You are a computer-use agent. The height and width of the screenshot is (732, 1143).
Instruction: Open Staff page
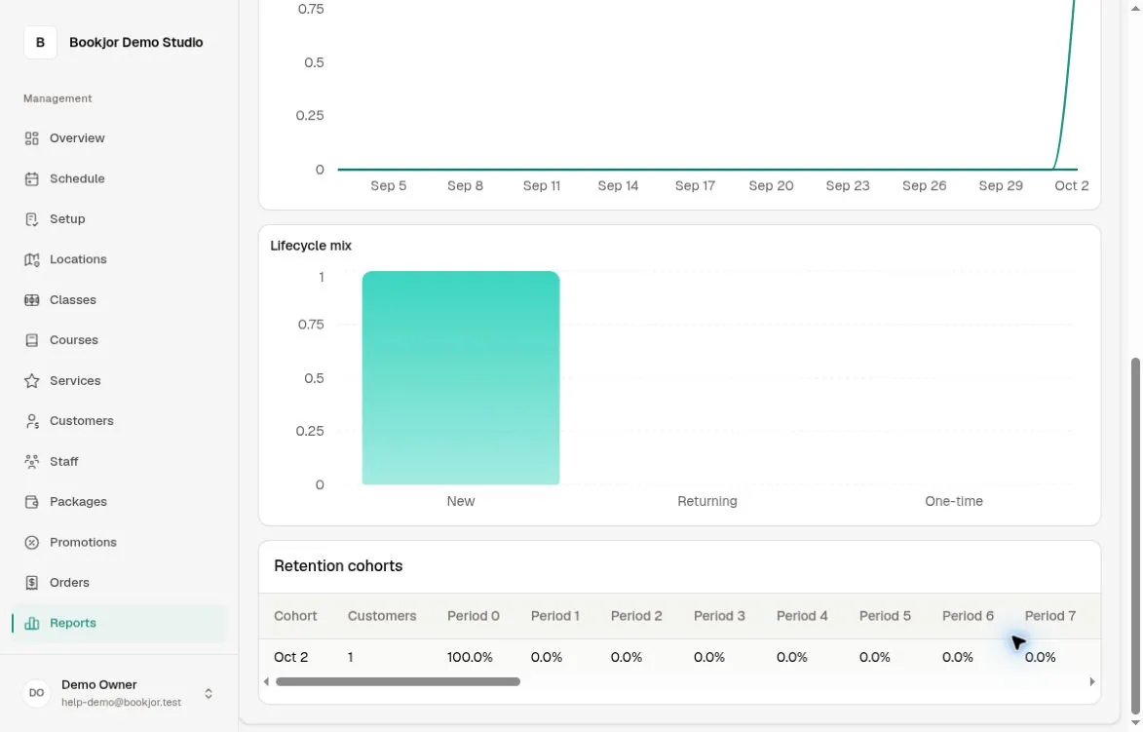118,461
